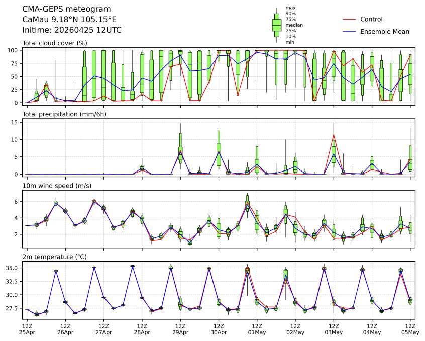Click the '12Z 25Apr' x-axis tick label
The width and height of the screenshot is (425, 341).
point(27,329)
